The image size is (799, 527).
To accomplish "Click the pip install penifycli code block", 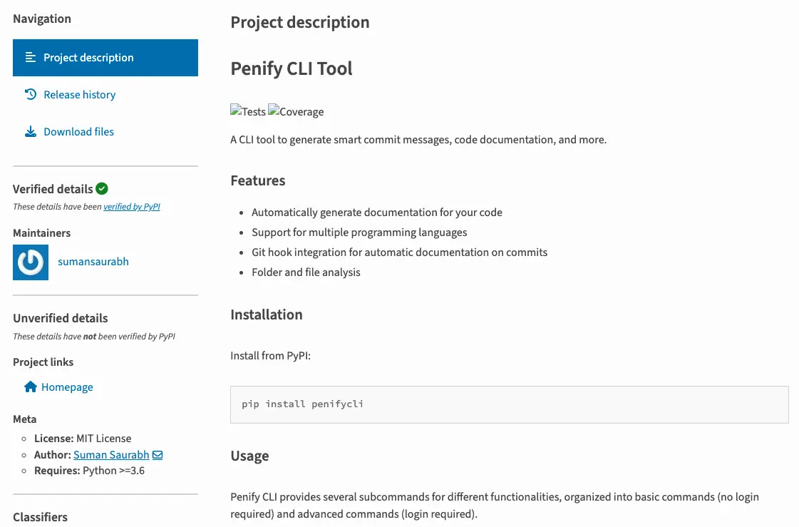I will pyautogui.click(x=510, y=404).
